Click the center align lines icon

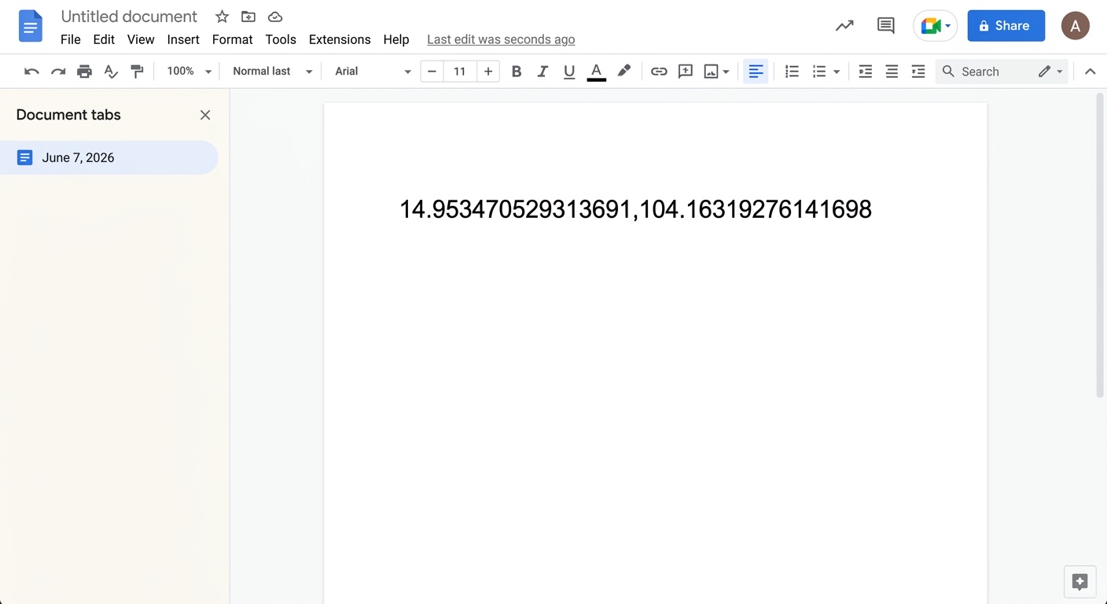892,72
